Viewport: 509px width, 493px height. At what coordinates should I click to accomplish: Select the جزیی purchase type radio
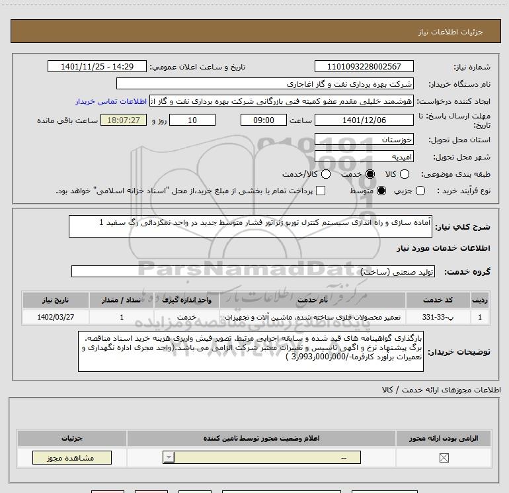coord(420,191)
